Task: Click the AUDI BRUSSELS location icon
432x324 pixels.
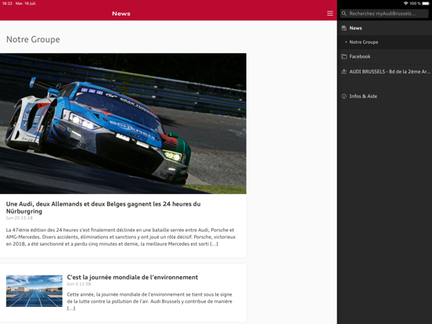Action: pyautogui.click(x=344, y=72)
